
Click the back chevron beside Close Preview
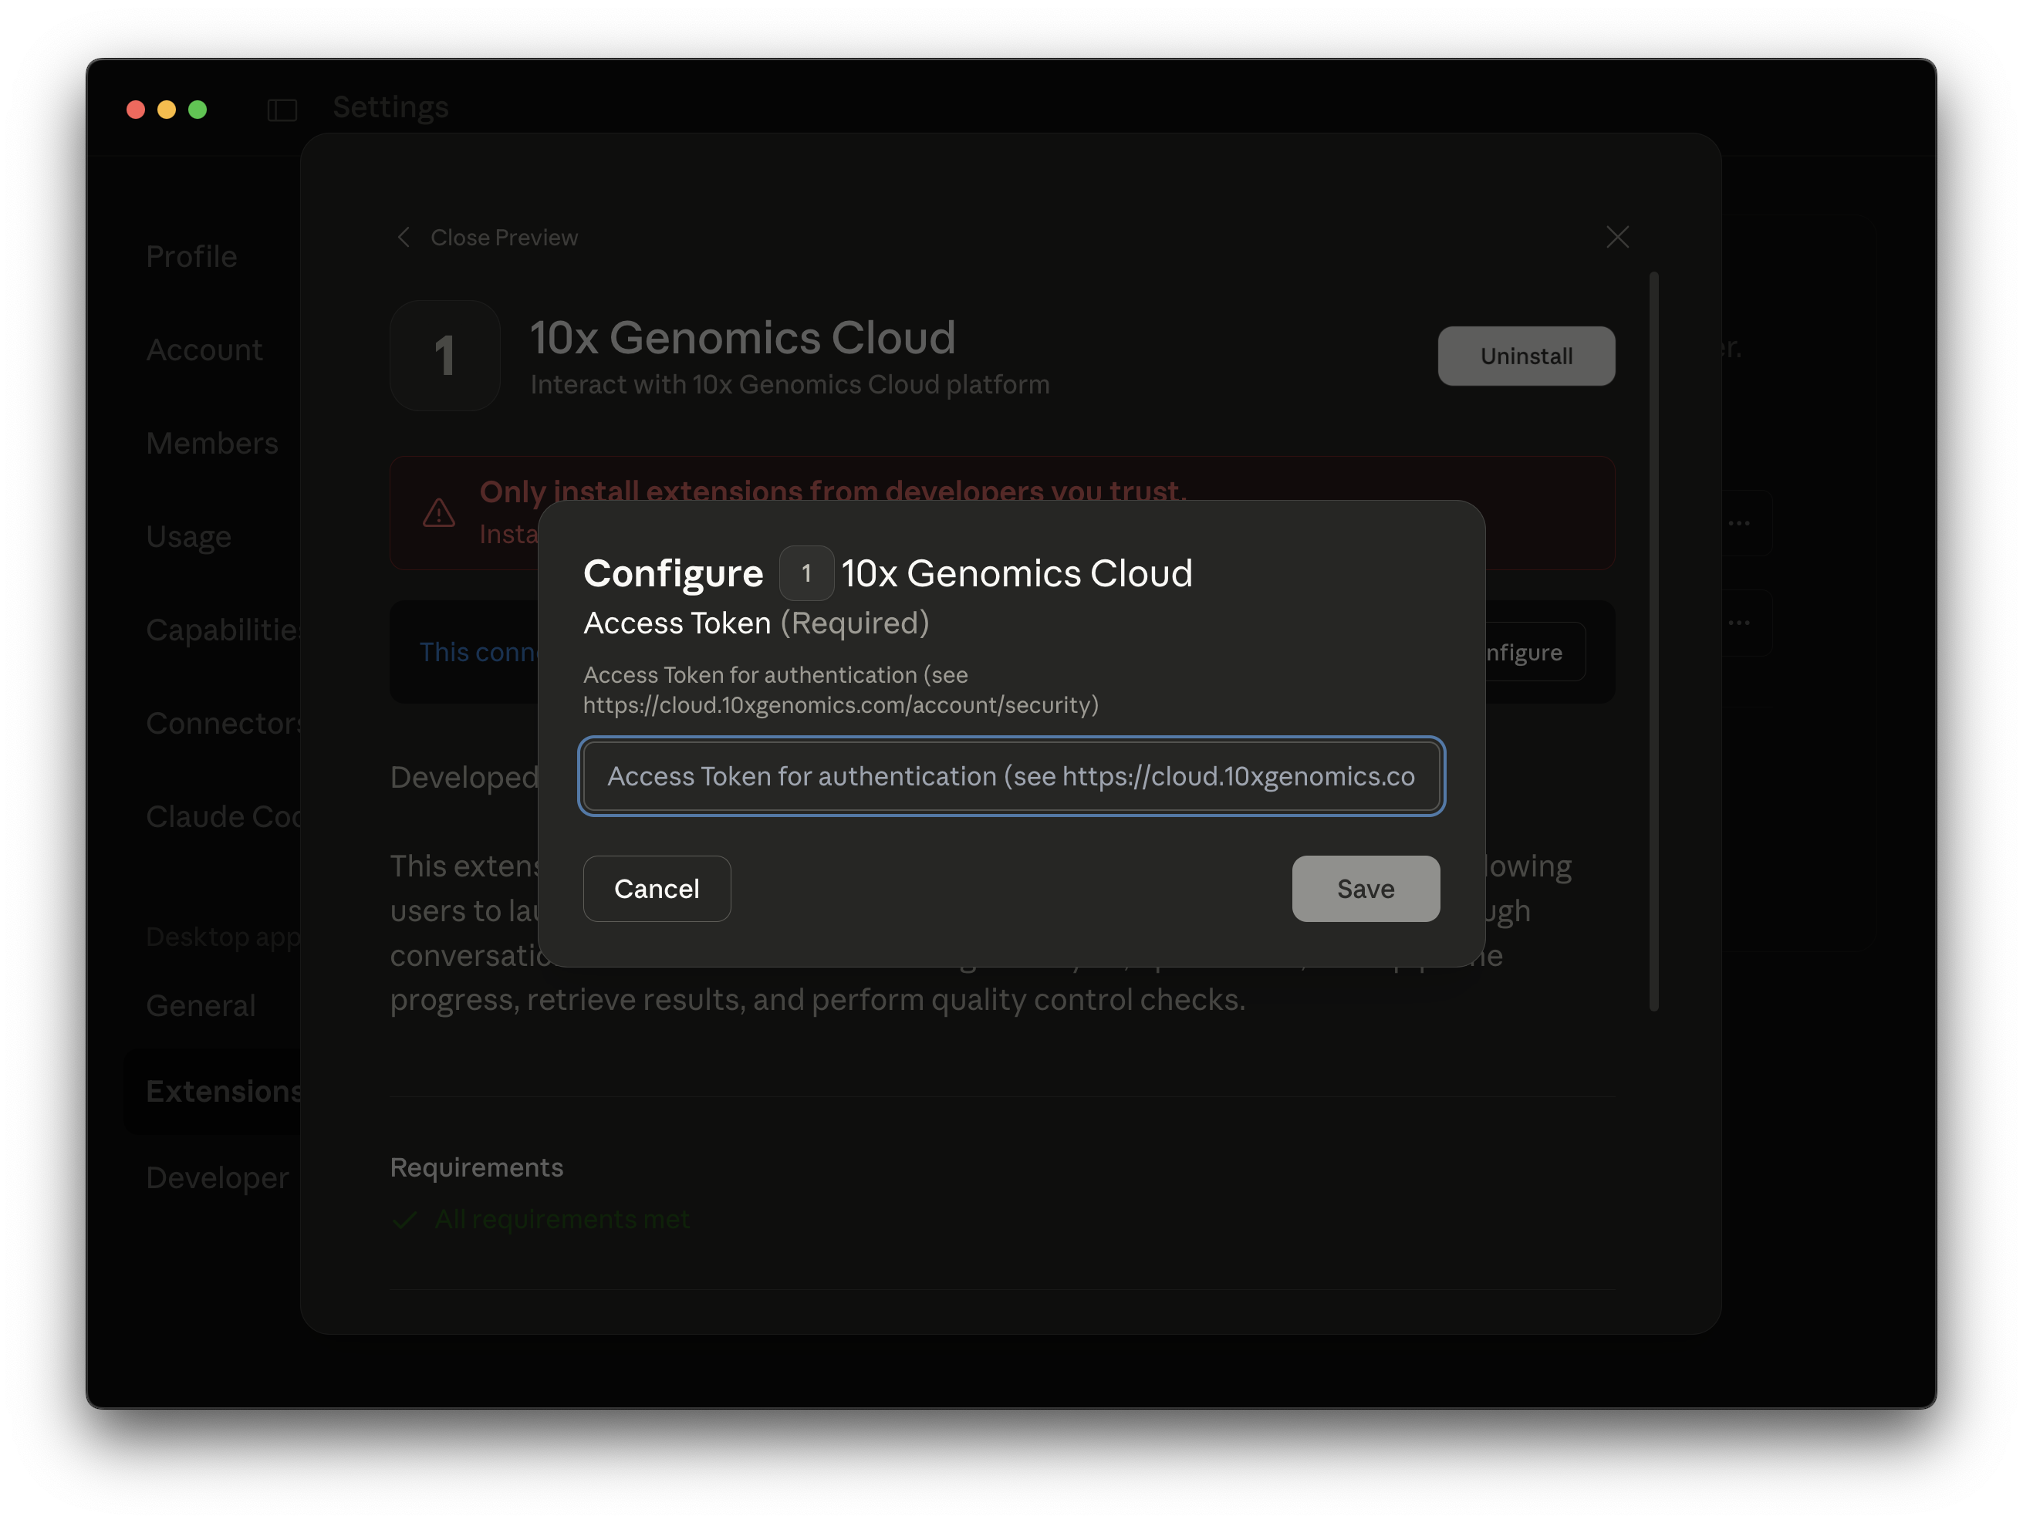(404, 237)
